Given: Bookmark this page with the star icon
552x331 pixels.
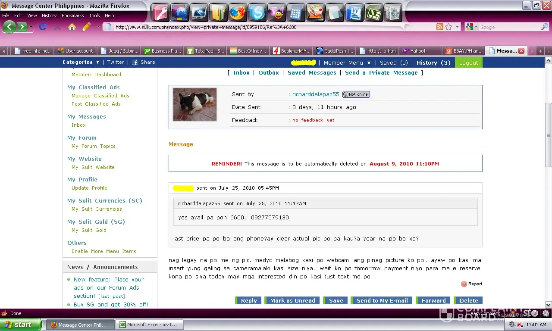Looking at the screenshot, I should [448, 27].
